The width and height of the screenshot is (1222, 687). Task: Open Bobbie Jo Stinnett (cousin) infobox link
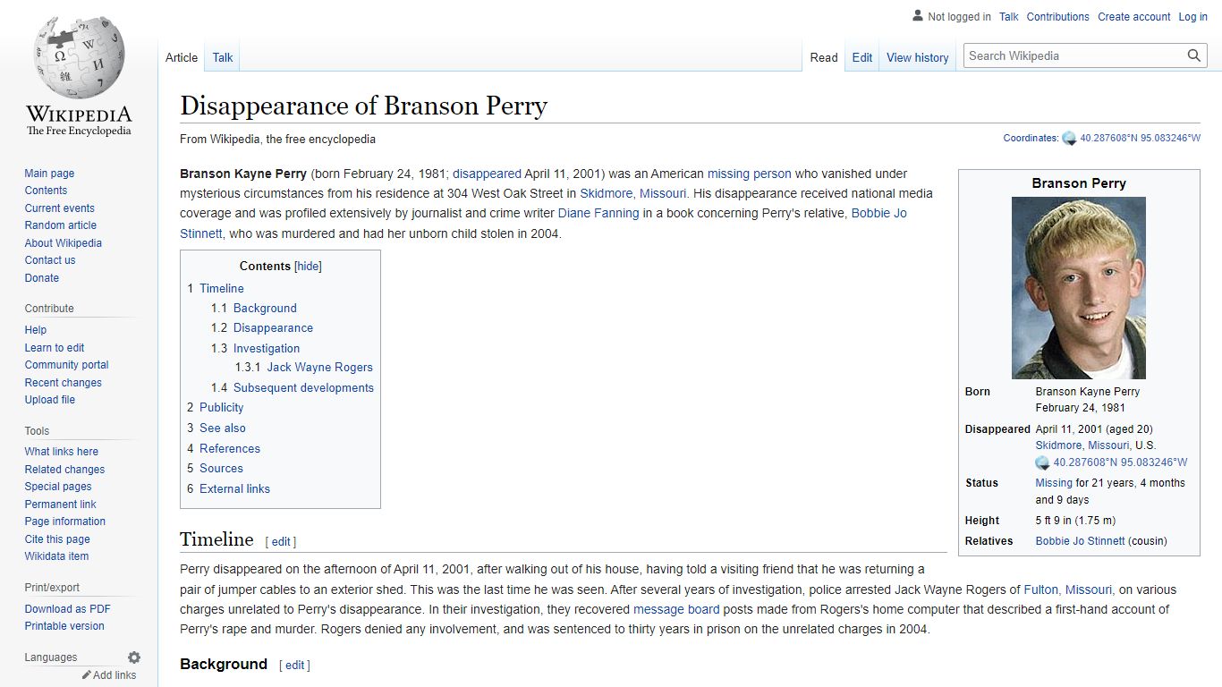(x=1080, y=541)
